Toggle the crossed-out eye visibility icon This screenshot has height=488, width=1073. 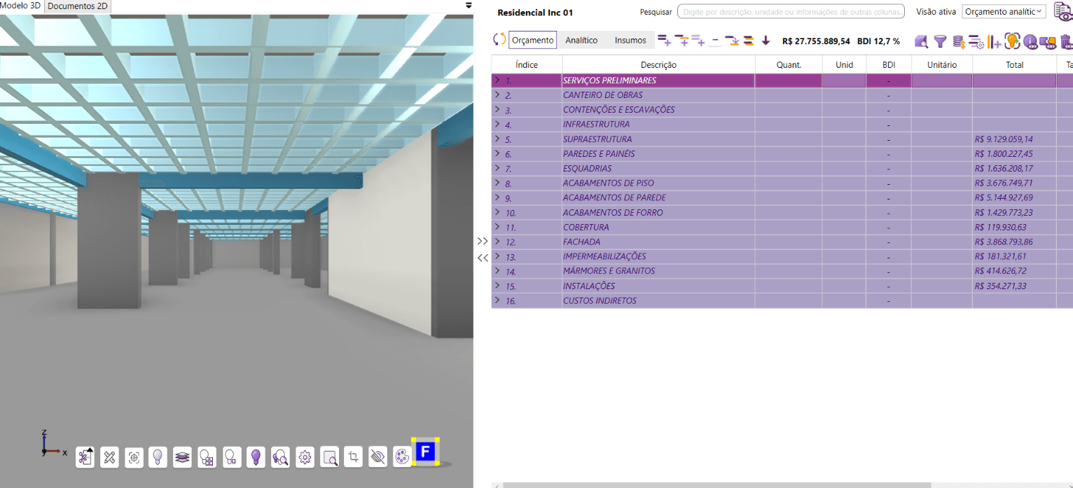pos(378,457)
